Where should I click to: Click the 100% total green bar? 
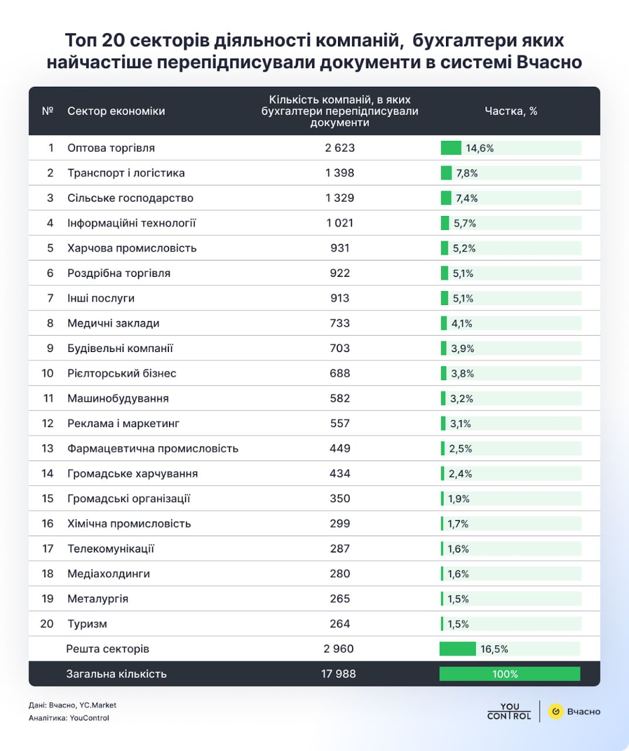(x=509, y=674)
